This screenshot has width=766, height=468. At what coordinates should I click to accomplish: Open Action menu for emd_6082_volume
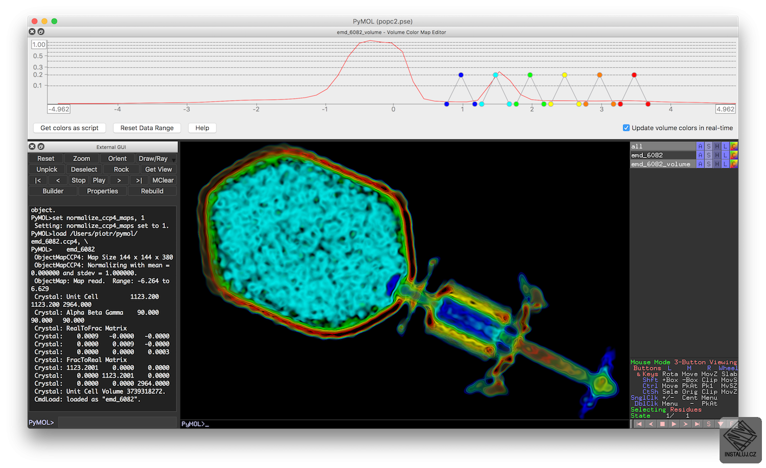click(700, 164)
